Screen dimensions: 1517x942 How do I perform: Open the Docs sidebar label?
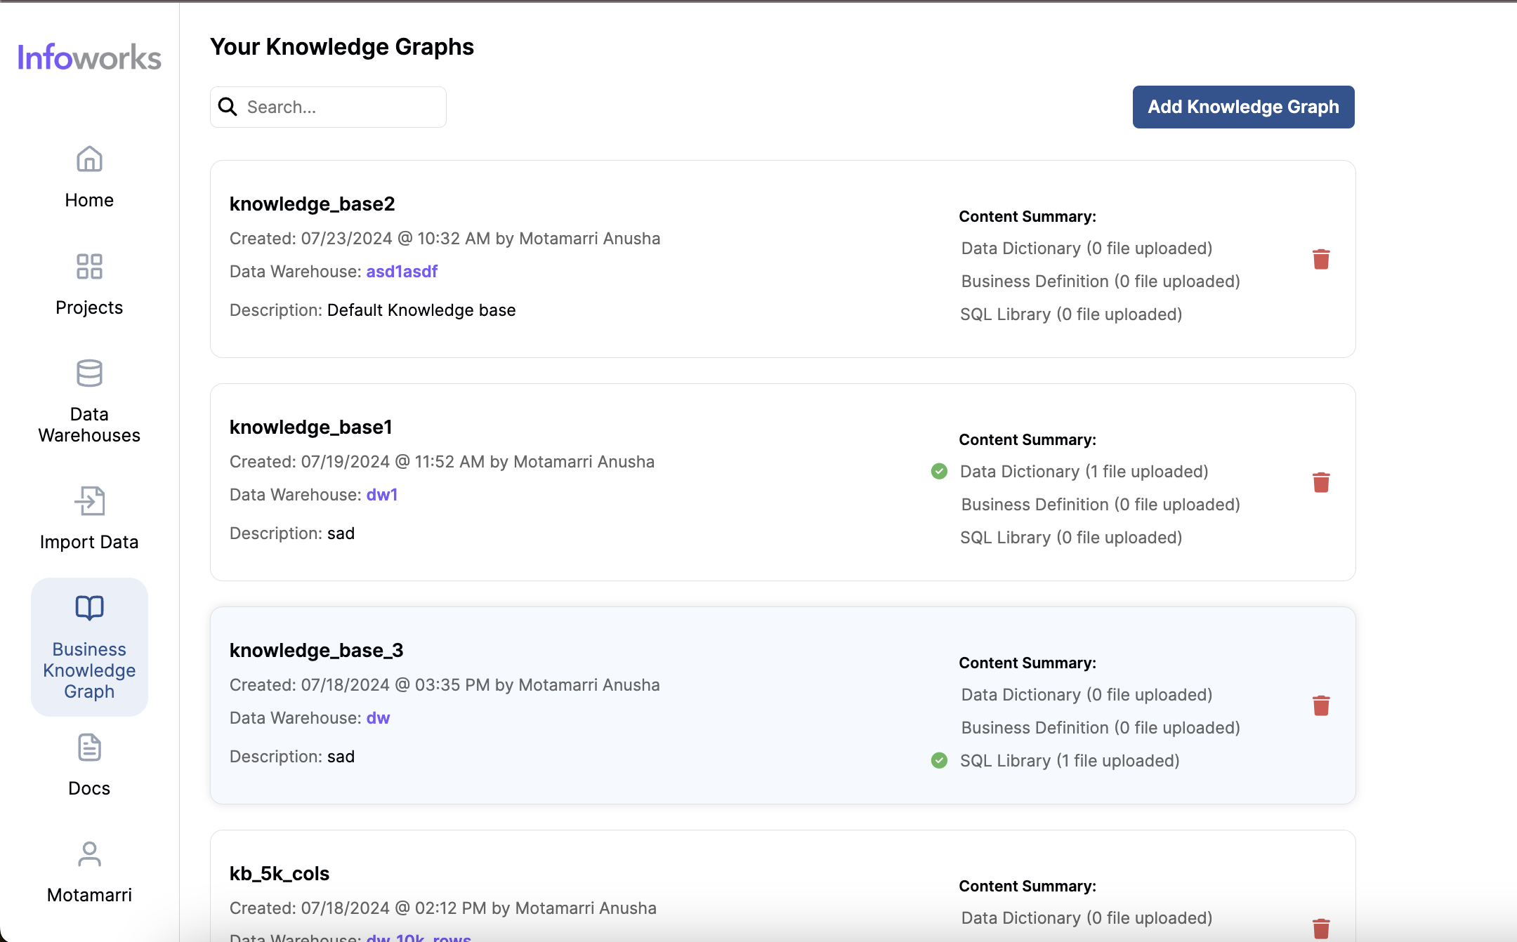click(89, 788)
